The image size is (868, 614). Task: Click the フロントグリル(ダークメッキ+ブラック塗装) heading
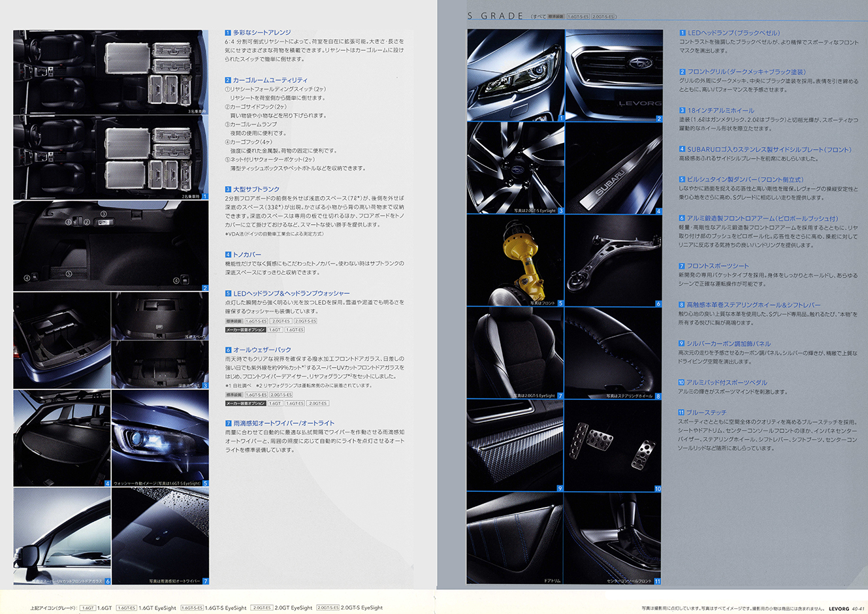(x=742, y=72)
